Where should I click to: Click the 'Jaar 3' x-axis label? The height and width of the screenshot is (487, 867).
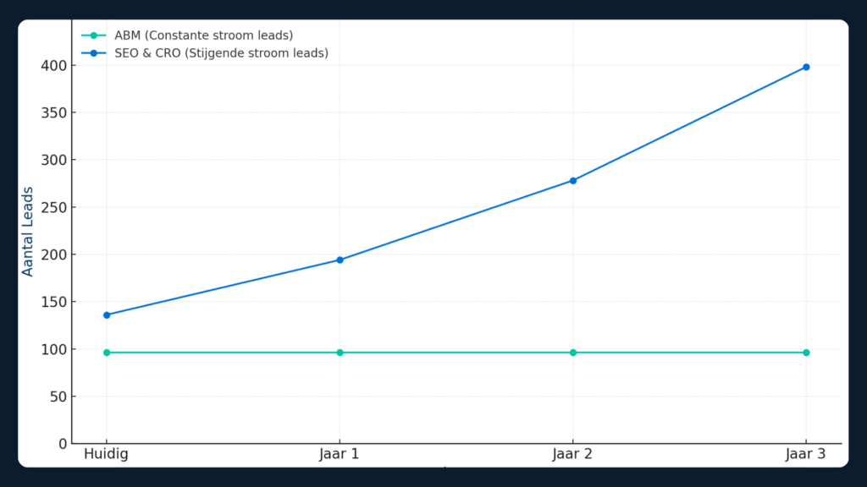(x=806, y=454)
